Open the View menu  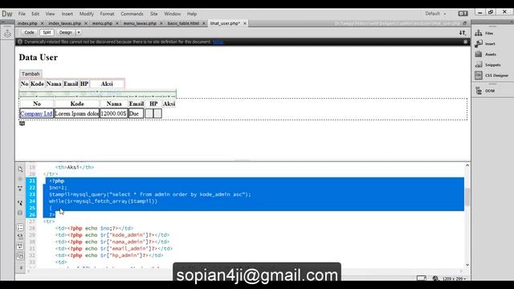50,14
